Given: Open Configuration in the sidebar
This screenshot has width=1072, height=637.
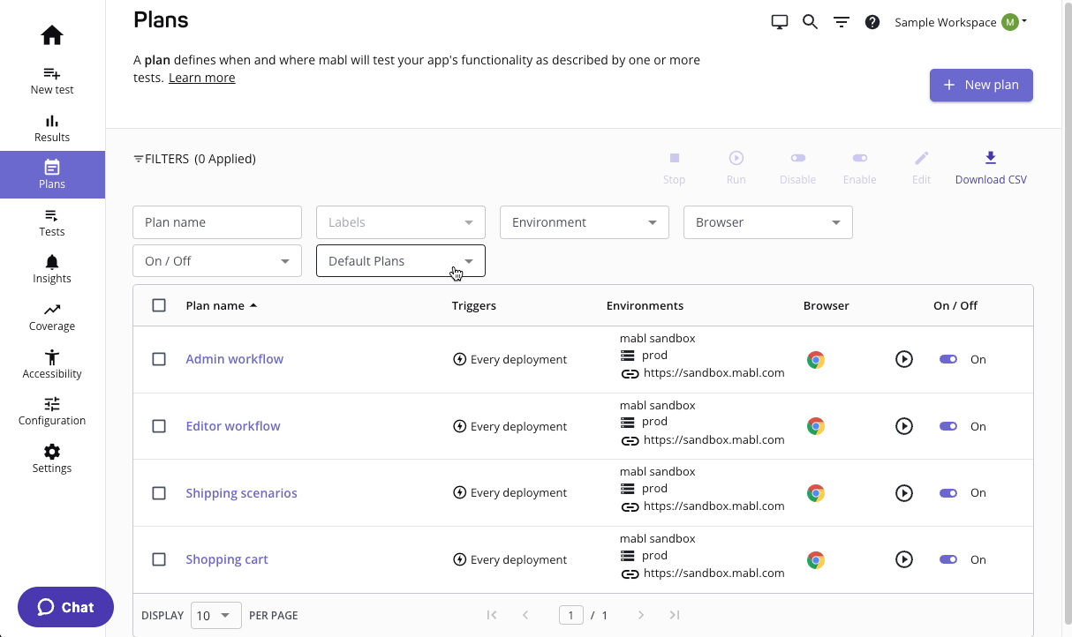Looking at the screenshot, I should (52, 411).
